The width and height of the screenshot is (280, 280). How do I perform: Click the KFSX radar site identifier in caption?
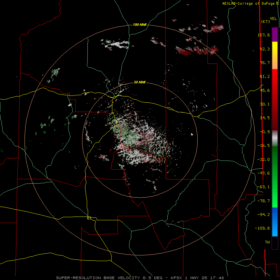177,278
